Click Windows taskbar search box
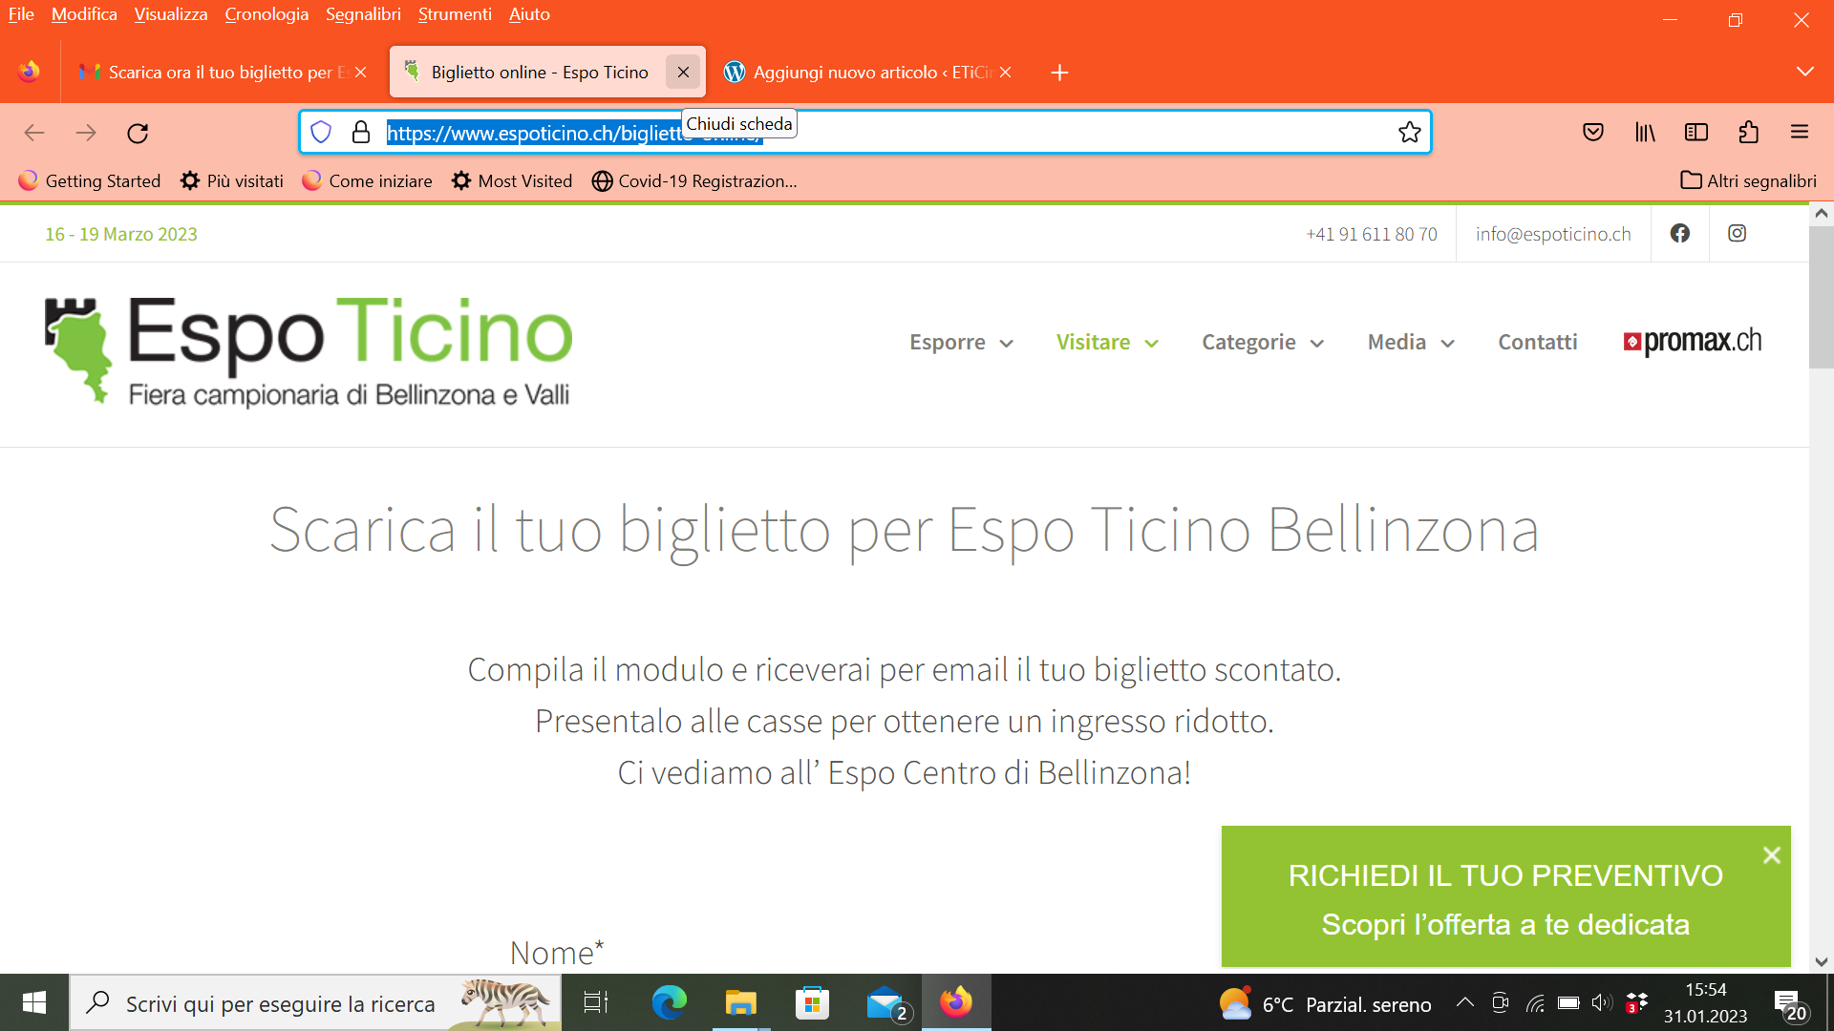This screenshot has width=1834, height=1031. click(315, 1002)
